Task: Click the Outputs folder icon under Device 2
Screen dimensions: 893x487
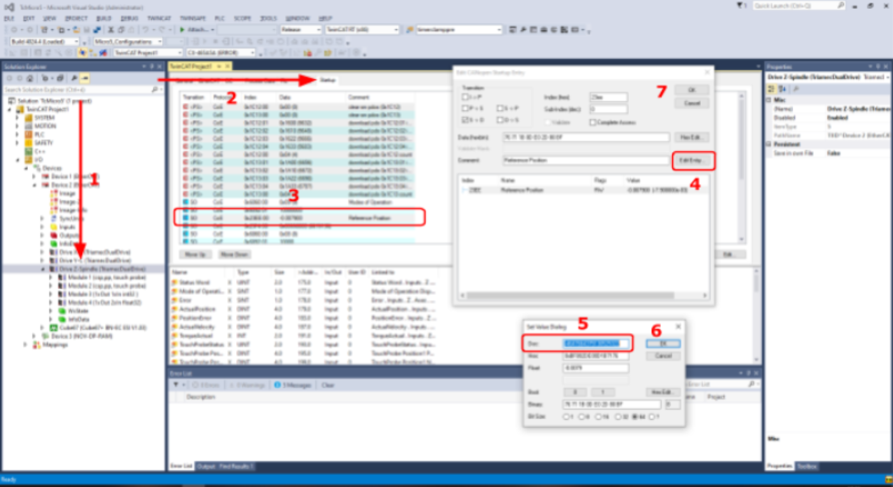Action: [x=54, y=235]
